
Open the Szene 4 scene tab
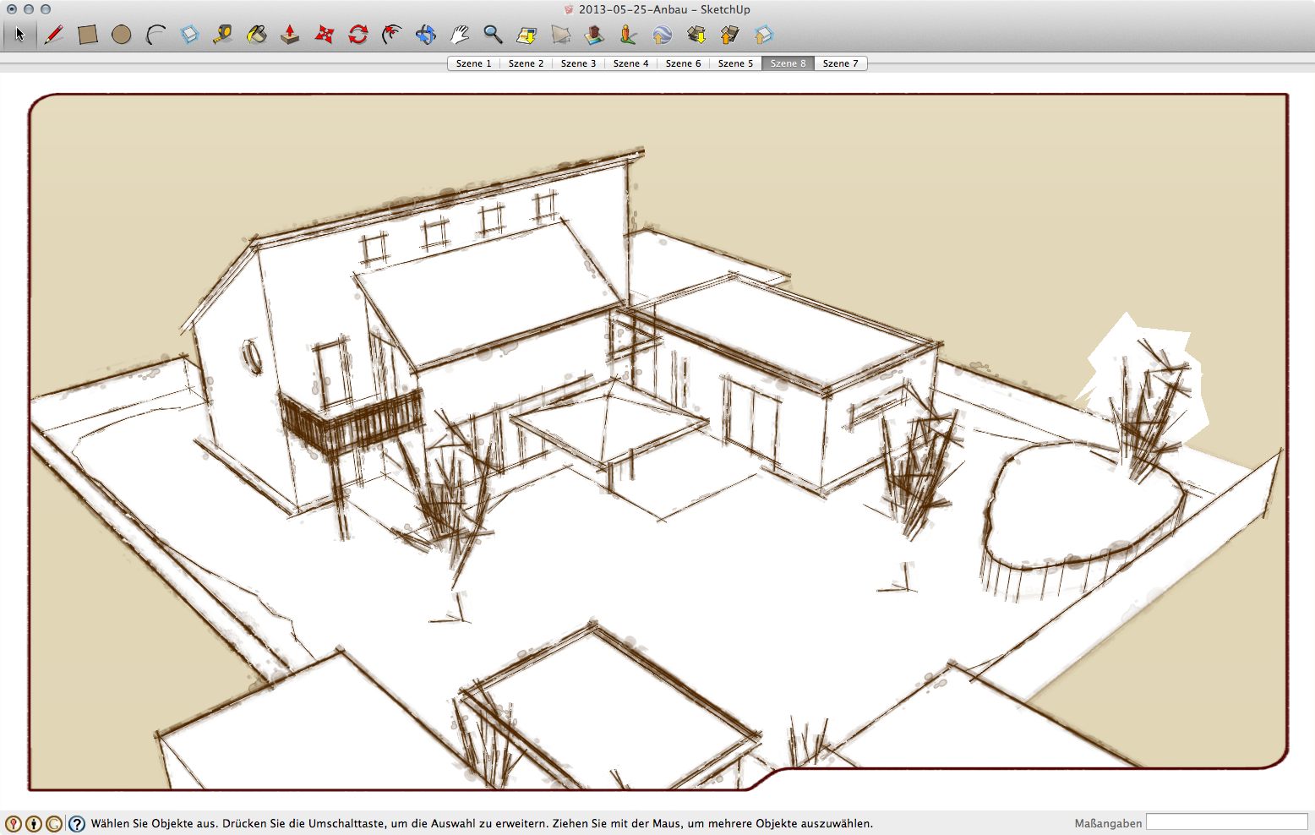coord(630,63)
